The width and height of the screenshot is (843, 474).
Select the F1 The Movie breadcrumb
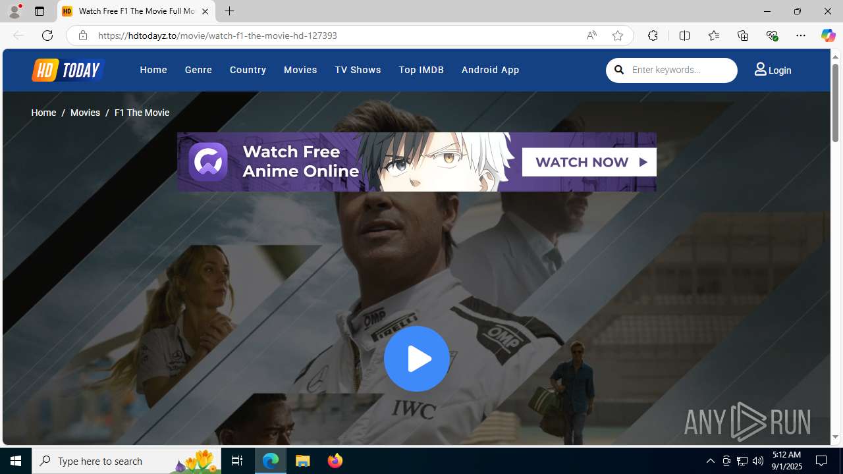point(142,113)
